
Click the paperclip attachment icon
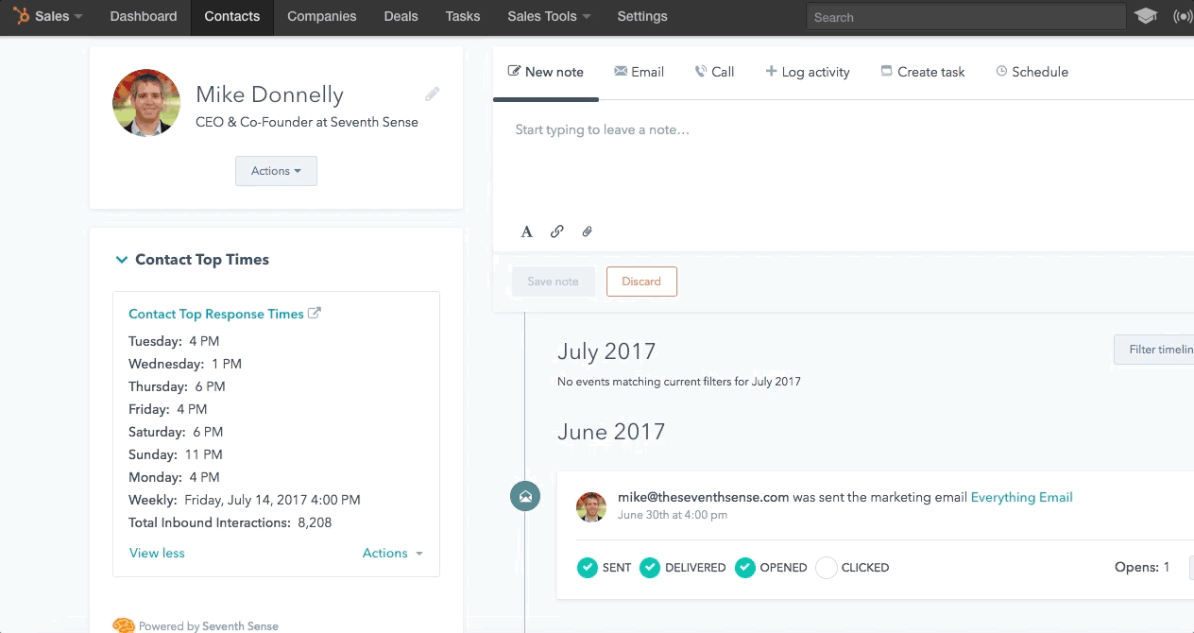coord(587,231)
